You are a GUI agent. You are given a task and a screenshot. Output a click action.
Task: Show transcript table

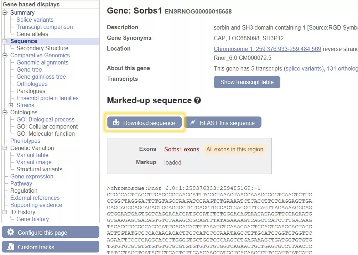[247, 82]
